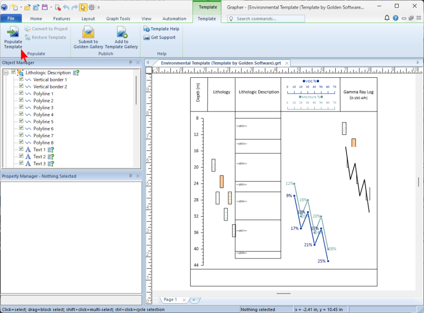Open the Customize Quick Access Toolbar dropdown
Viewport: 424px width, 313px height.
point(99,7)
